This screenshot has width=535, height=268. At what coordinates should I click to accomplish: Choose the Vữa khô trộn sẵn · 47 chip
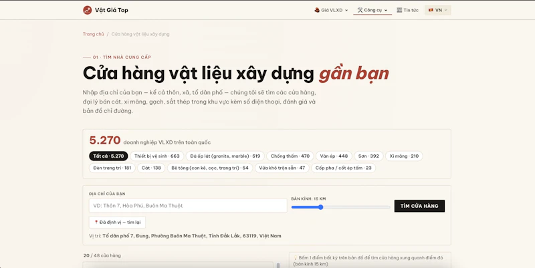282,168
